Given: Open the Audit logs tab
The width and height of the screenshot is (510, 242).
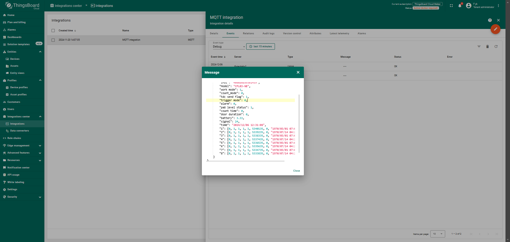Looking at the screenshot, I should coord(268,33).
